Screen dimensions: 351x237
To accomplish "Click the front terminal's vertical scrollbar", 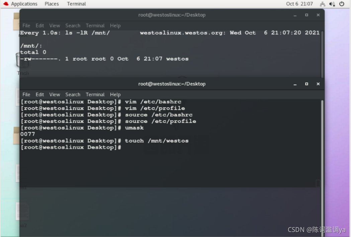I will 322,166.
